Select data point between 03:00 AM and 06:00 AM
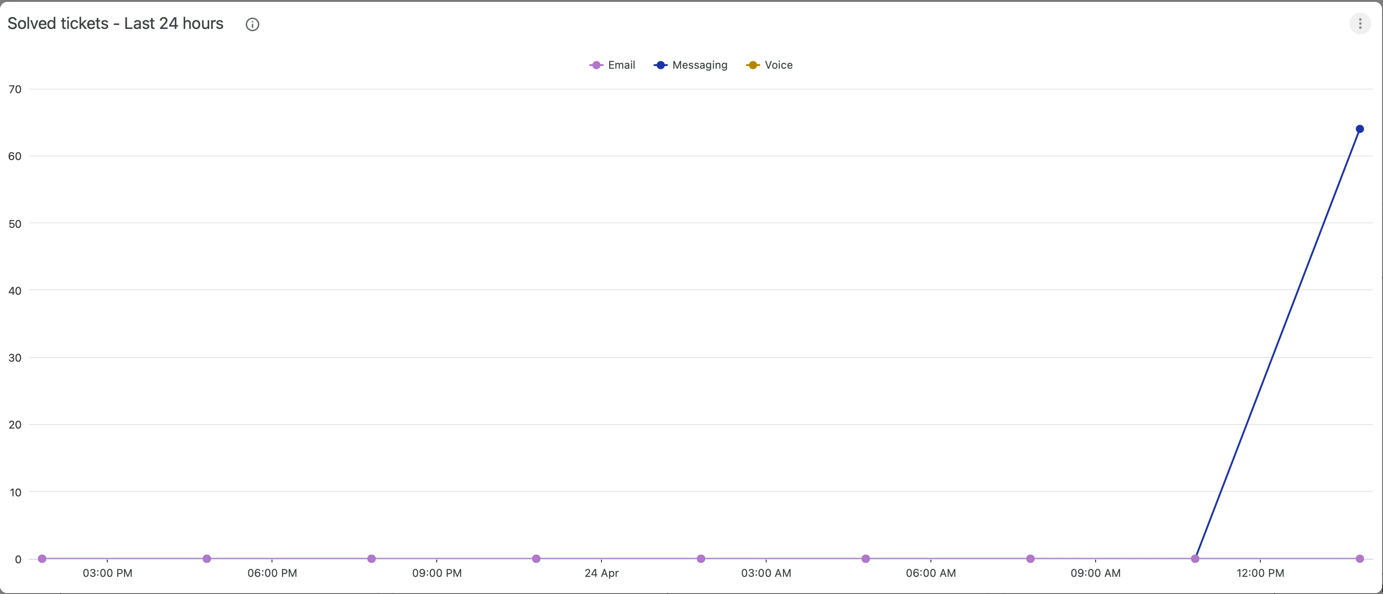This screenshot has height=594, width=1383. click(x=865, y=559)
